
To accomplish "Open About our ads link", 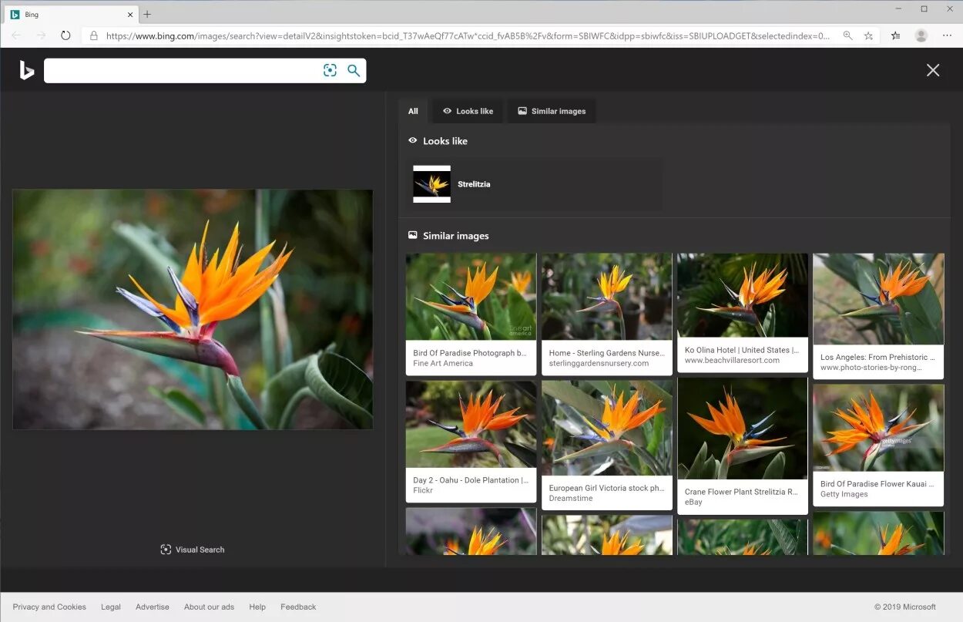I will pyautogui.click(x=209, y=607).
